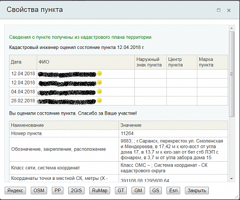The image size is (240, 200).
Task: Click the vertical scrollbar thumb
Action: tap(232, 74)
